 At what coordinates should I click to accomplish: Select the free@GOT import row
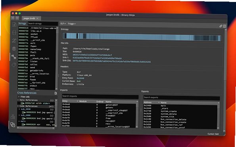tap(99, 116)
